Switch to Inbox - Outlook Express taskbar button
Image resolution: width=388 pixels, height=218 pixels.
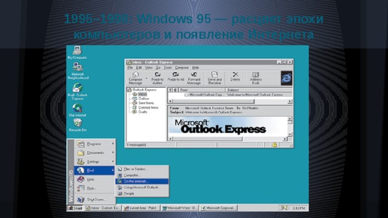pyautogui.click(x=102, y=208)
